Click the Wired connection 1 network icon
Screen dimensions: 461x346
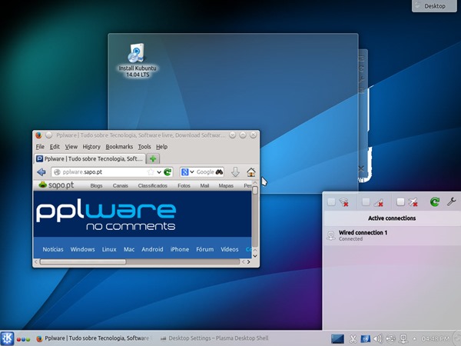pyautogui.click(x=331, y=235)
